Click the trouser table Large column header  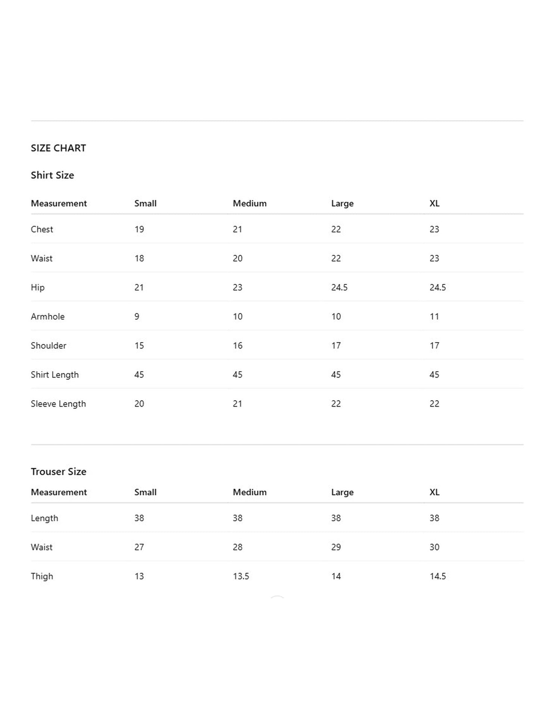click(x=342, y=493)
